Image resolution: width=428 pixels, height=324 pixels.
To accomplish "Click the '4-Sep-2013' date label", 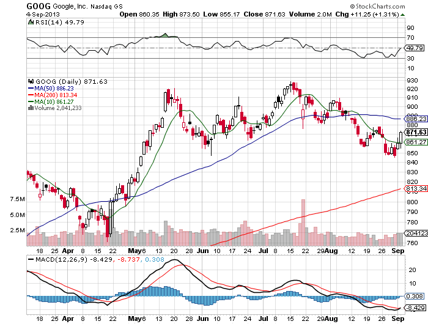I will tap(43, 14).
